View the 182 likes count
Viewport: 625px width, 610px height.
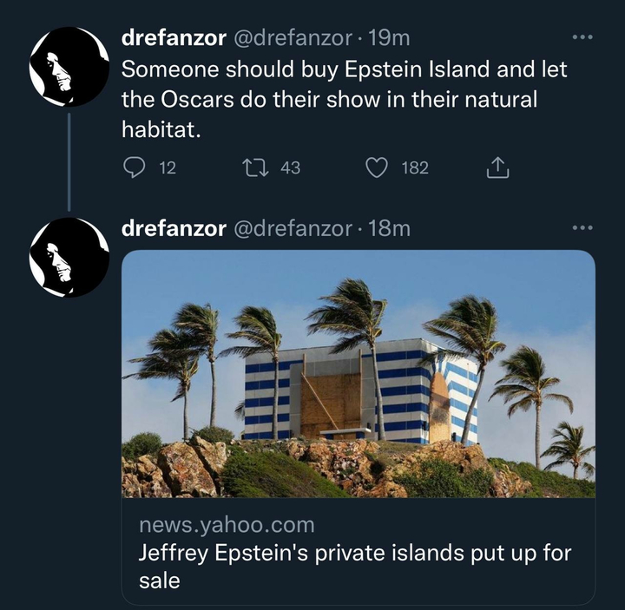(x=415, y=167)
